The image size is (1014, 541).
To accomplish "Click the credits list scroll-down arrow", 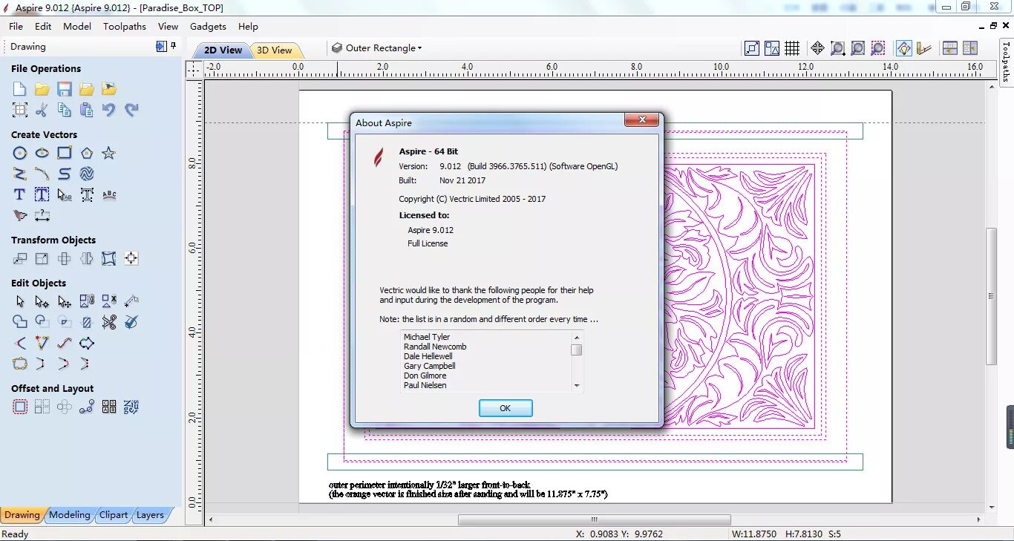I will click(x=576, y=386).
